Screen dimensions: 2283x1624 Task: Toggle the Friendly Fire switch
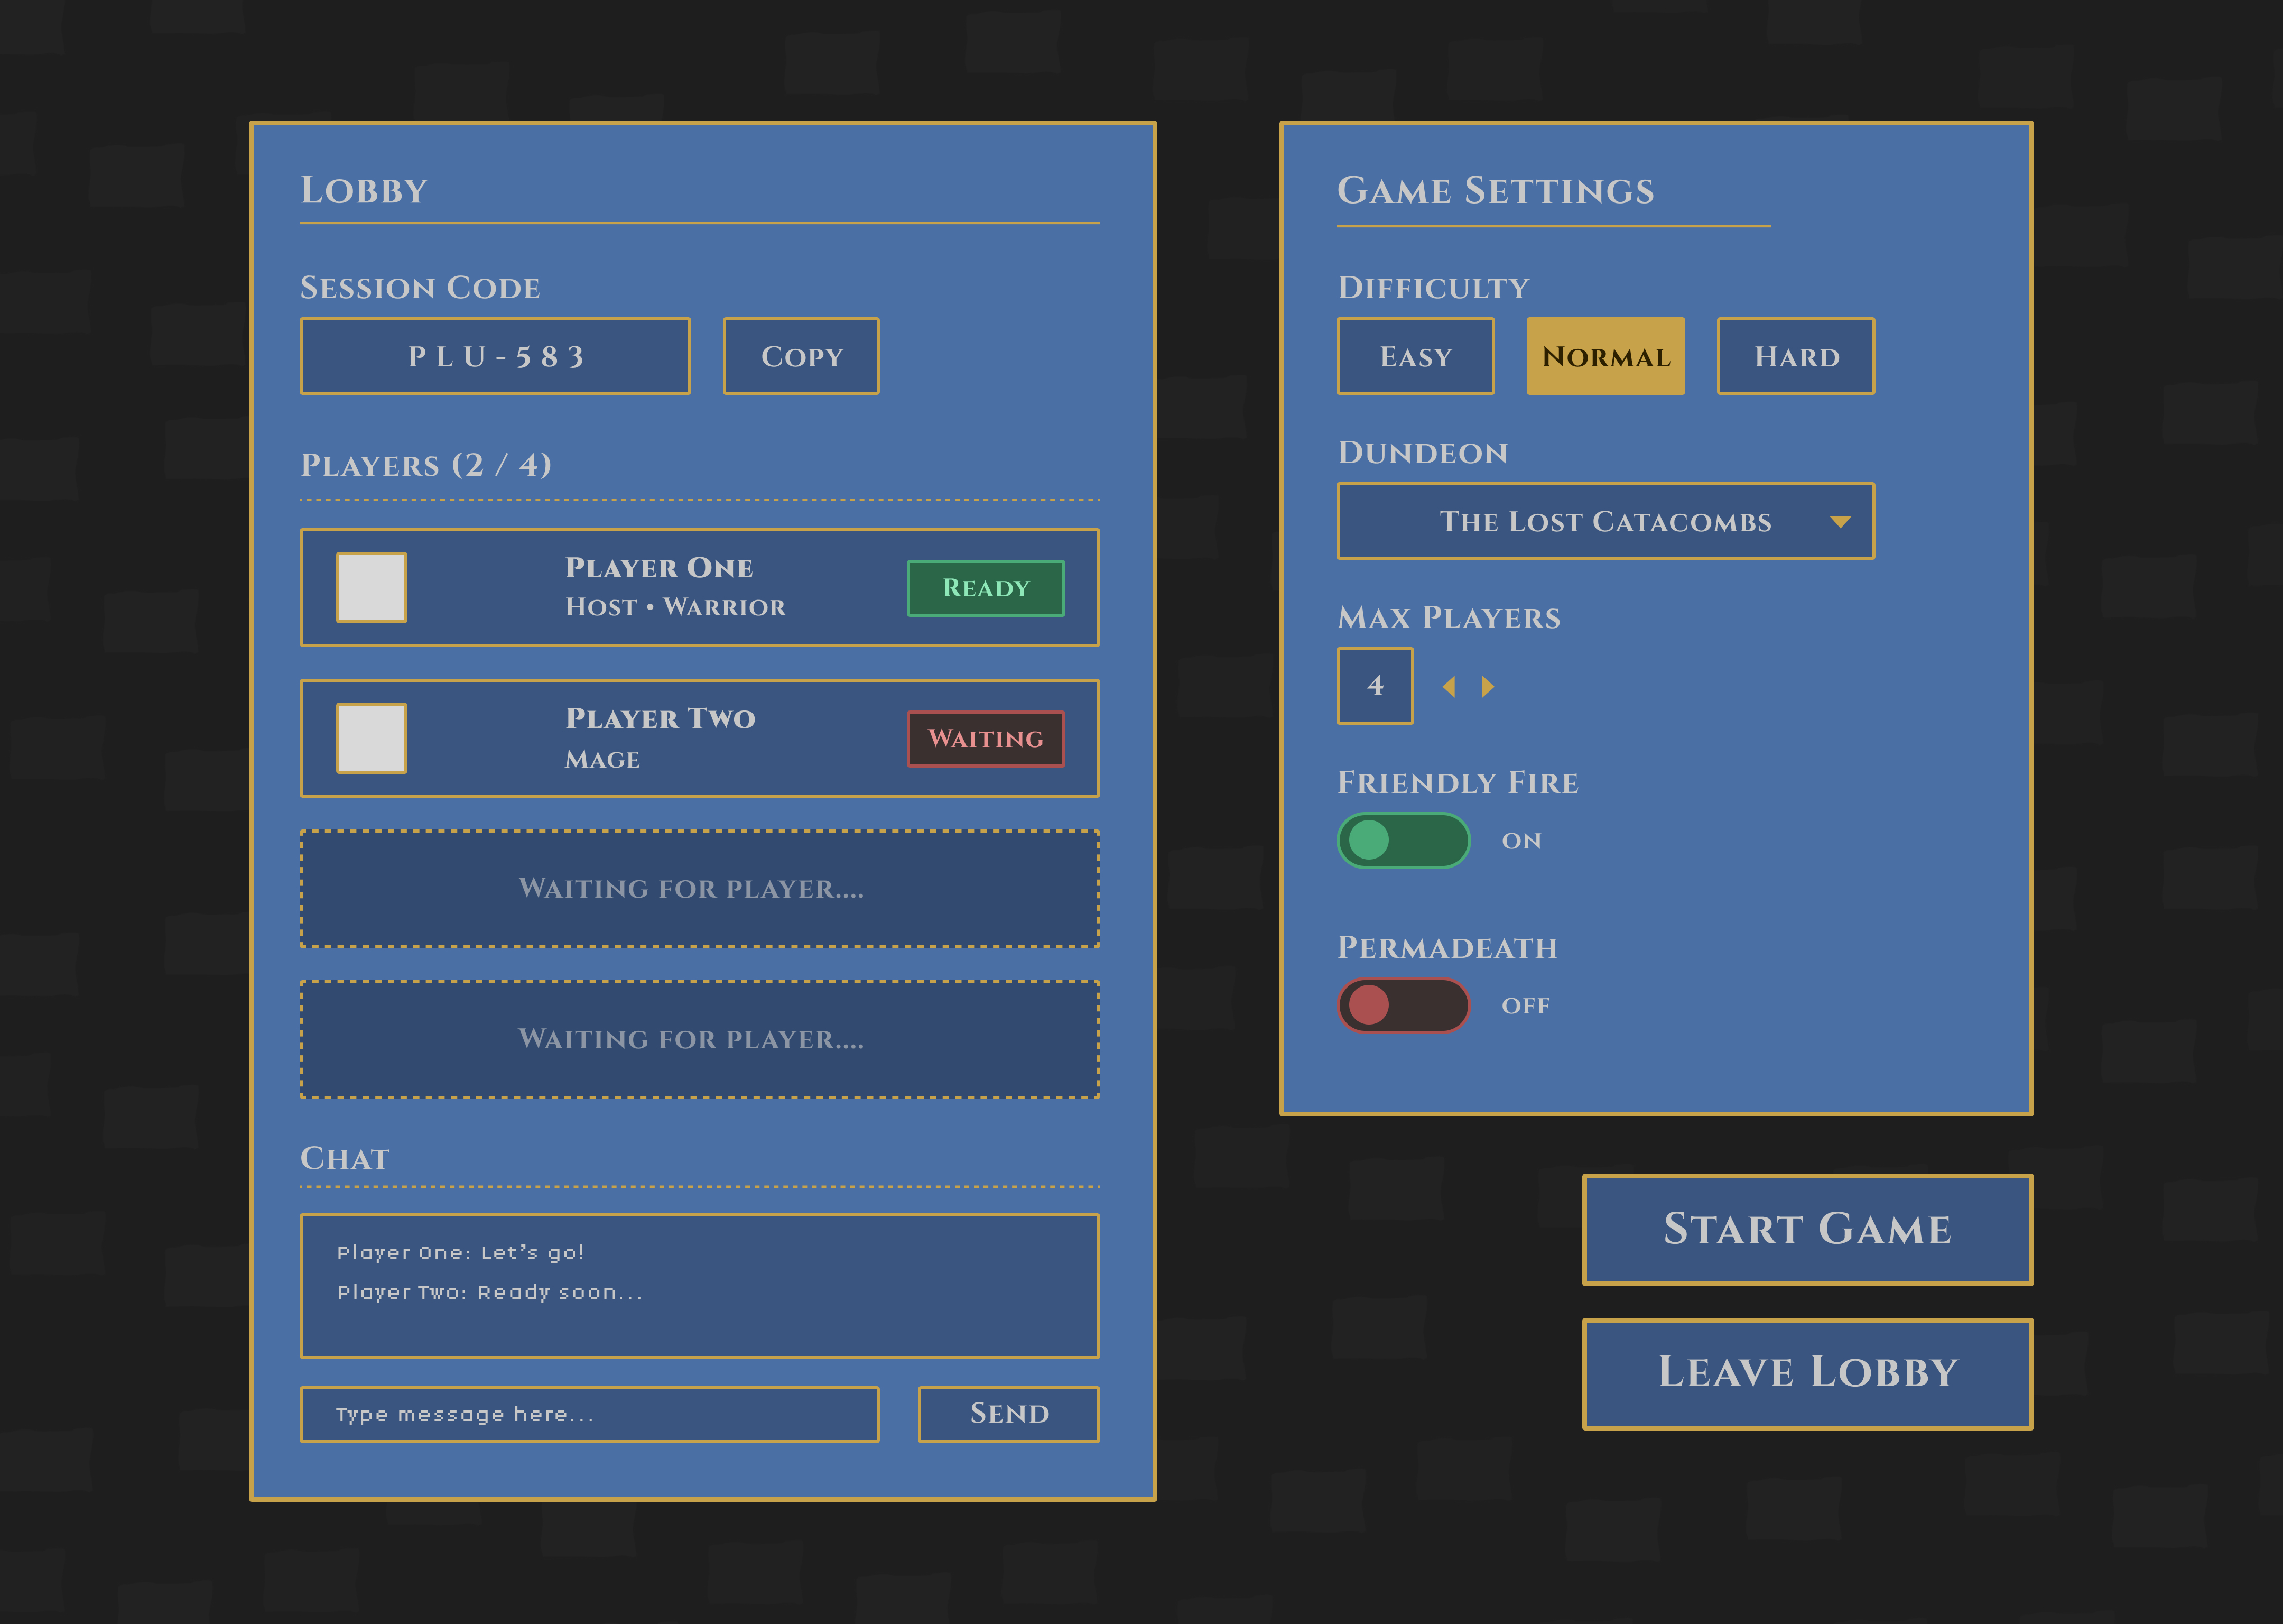coord(1404,840)
